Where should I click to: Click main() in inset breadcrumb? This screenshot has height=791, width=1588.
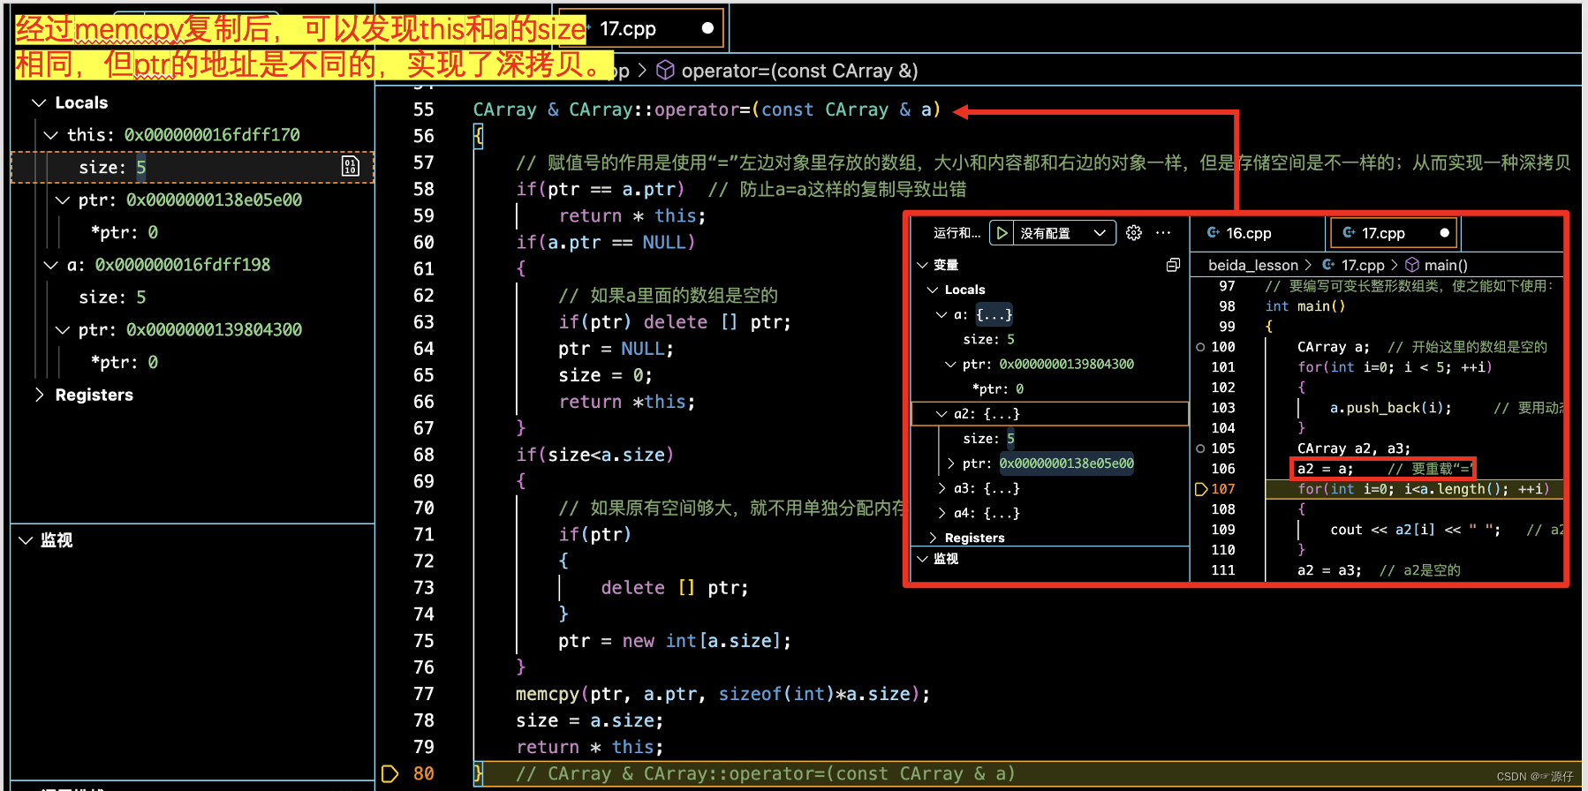click(x=1446, y=265)
